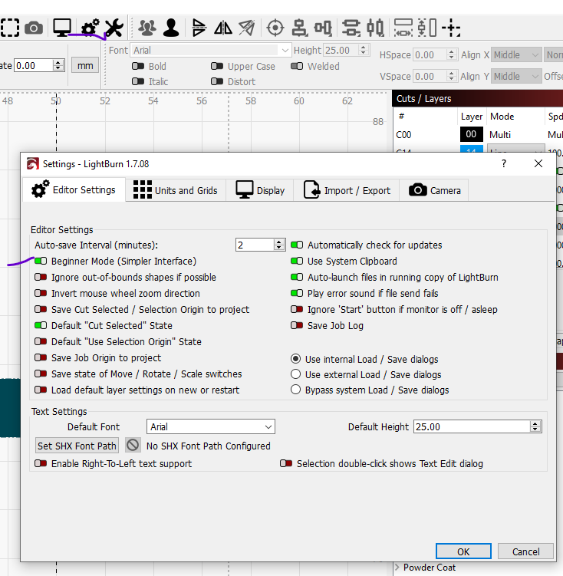Viewport: 563px width, 576px height.
Task: Click the Move Together dashed-cross icon
Action: pos(451,28)
